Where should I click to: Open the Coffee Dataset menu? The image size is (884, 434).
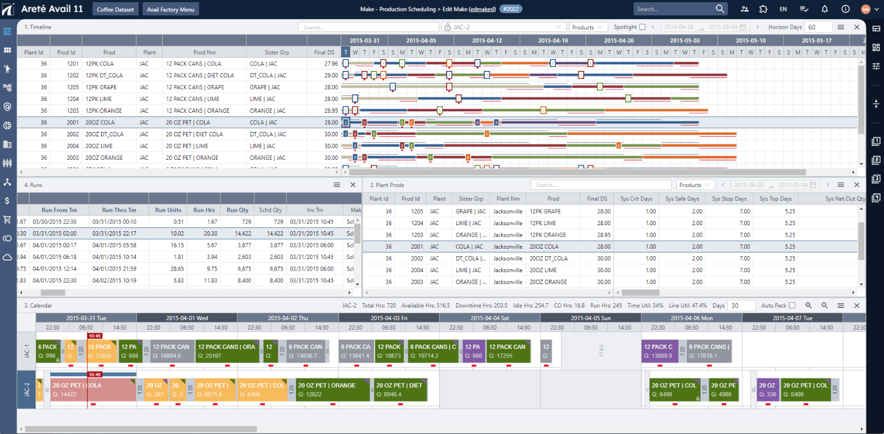115,9
